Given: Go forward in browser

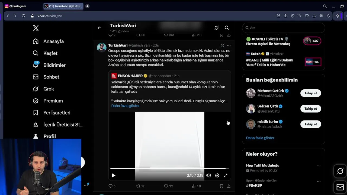Looking at the screenshot, I should point(15,16).
